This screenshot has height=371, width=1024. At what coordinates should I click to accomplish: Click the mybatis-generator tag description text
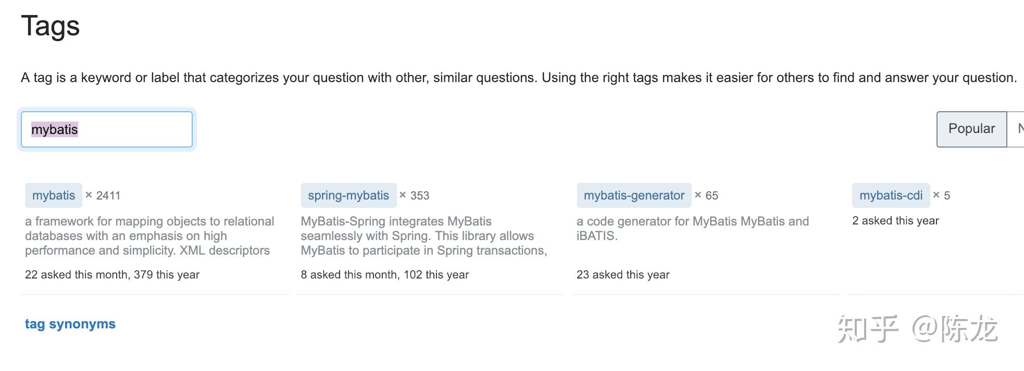692,229
